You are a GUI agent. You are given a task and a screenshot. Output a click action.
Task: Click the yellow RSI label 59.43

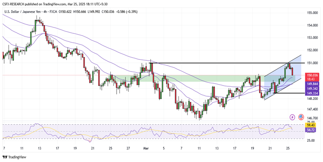310,125
